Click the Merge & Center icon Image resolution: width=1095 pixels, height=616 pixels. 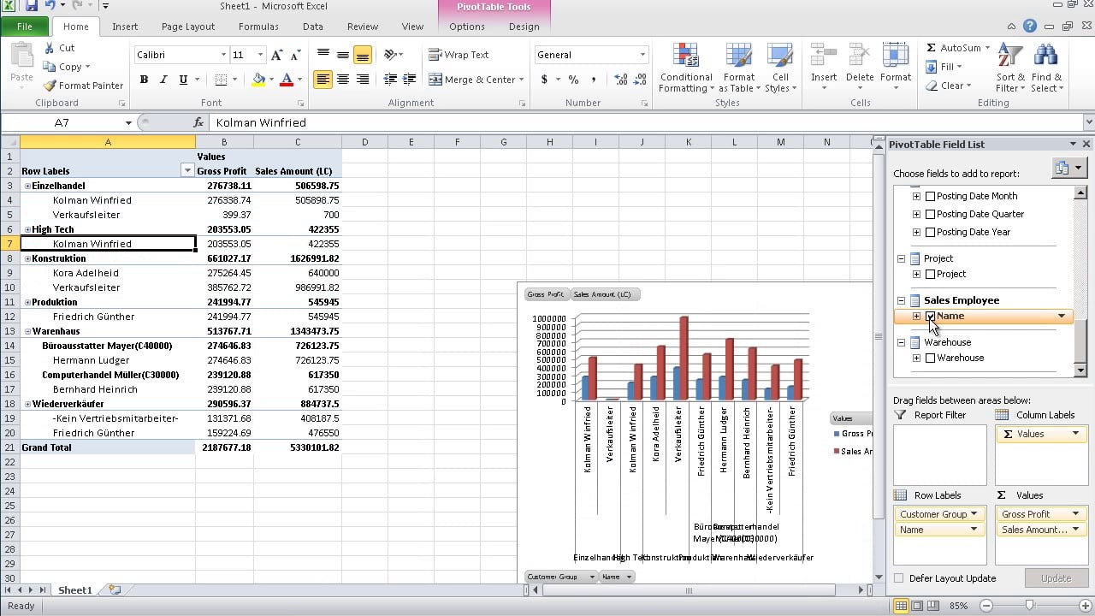tap(435, 80)
